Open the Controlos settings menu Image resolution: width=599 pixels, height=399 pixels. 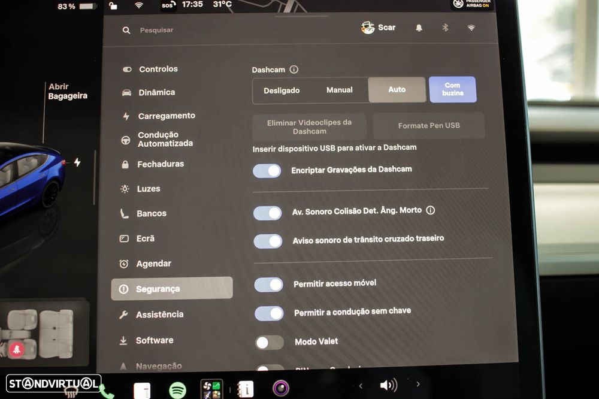click(x=150, y=69)
